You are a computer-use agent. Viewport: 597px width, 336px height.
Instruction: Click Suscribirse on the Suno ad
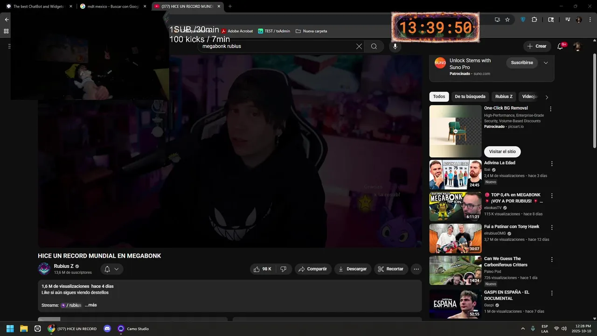pyautogui.click(x=522, y=63)
